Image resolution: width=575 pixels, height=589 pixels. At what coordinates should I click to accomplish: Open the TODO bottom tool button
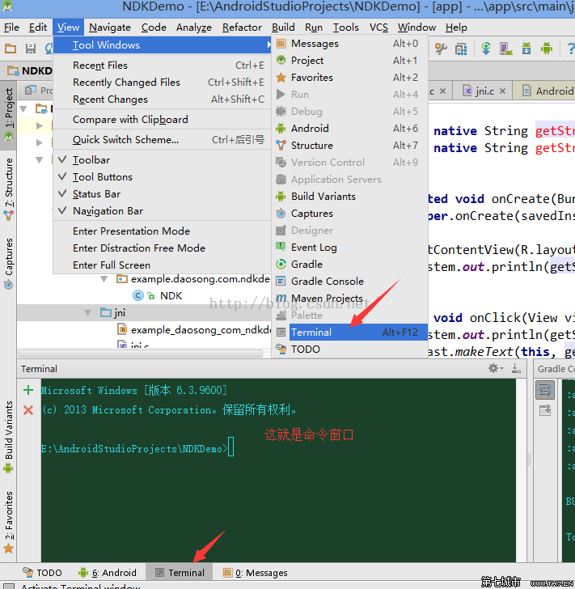42,573
